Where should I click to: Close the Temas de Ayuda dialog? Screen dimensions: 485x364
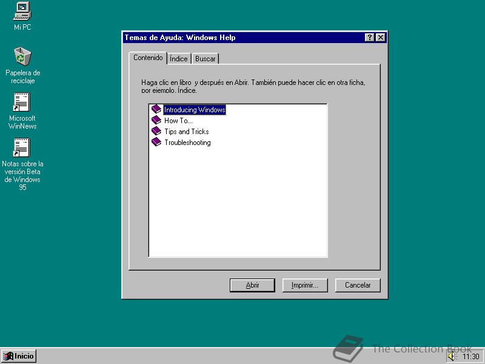(x=381, y=38)
